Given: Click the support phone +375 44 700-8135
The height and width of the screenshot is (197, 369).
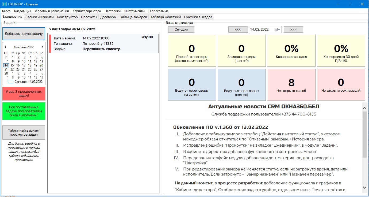Looking at the screenshot, I should tap(299, 114).
